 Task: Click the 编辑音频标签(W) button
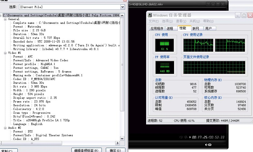click(x=86, y=150)
